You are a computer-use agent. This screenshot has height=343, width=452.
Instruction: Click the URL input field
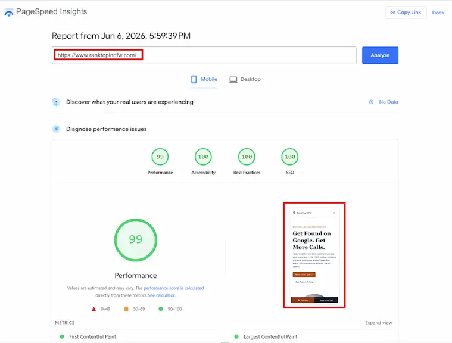pos(204,55)
